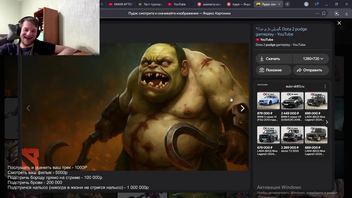Click the Отправить share button

coord(311,70)
